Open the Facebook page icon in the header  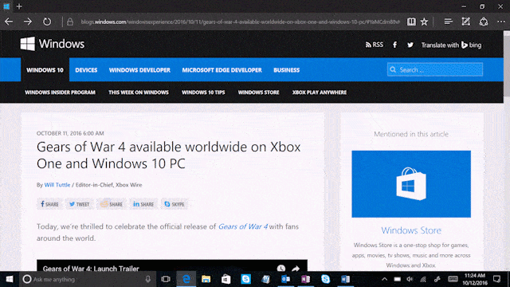click(394, 45)
